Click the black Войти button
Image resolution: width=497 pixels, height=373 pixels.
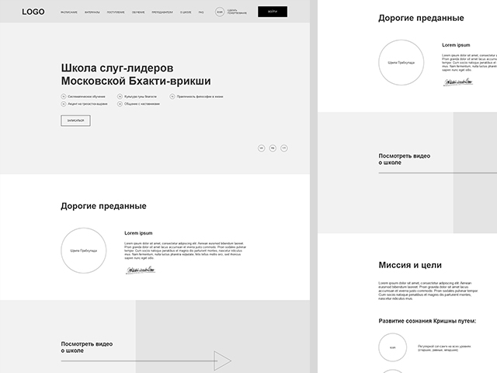(273, 12)
